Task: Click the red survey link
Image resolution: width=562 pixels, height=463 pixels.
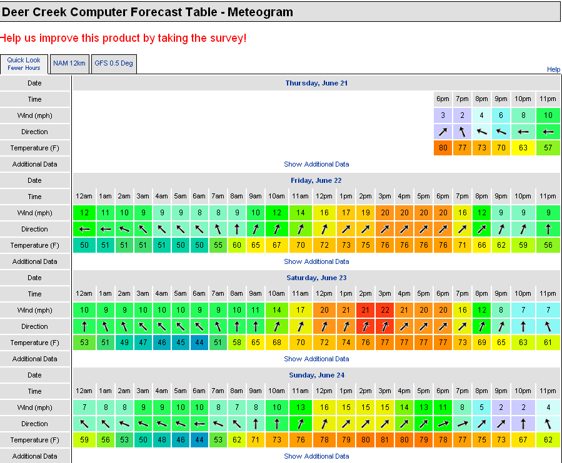Action: click(124, 38)
